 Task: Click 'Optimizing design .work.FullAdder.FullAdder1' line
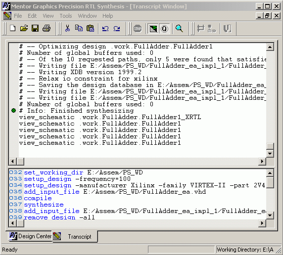116,46
